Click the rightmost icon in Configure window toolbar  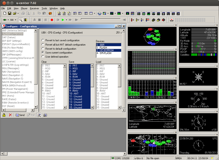click(x=45, y=115)
